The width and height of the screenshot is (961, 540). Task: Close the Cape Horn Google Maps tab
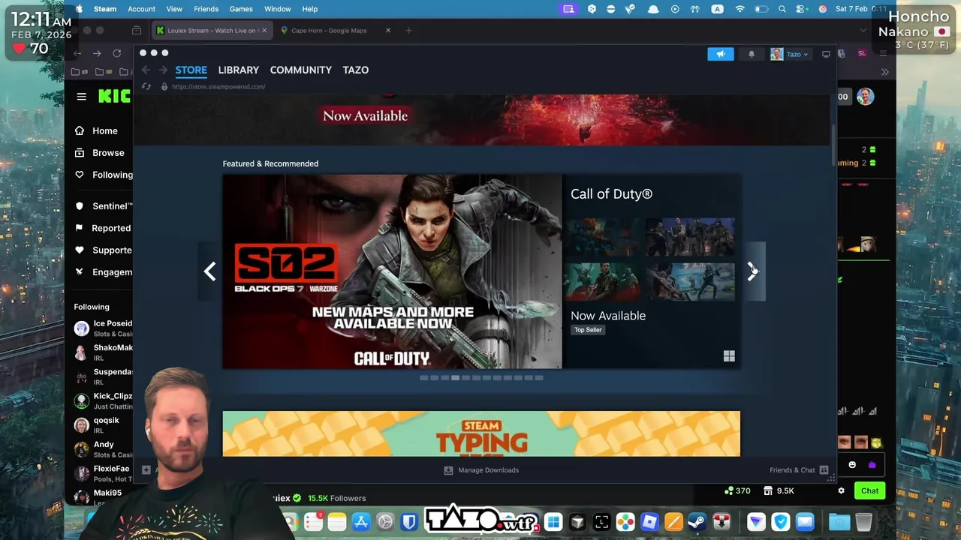coord(388,31)
